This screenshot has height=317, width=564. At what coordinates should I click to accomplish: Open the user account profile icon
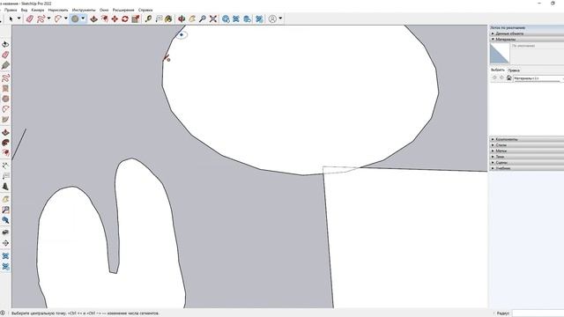(x=272, y=18)
